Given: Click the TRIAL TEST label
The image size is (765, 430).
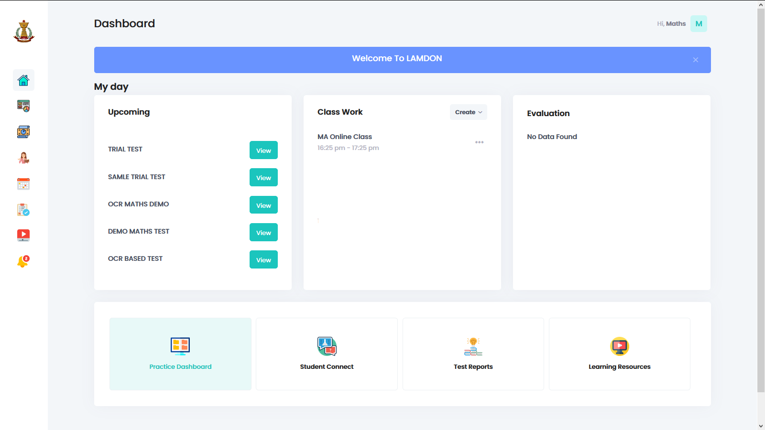Looking at the screenshot, I should 125,149.
